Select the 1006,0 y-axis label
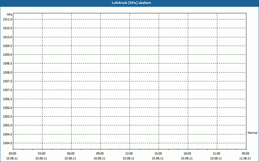The image size is (259, 162). tap(7, 108)
